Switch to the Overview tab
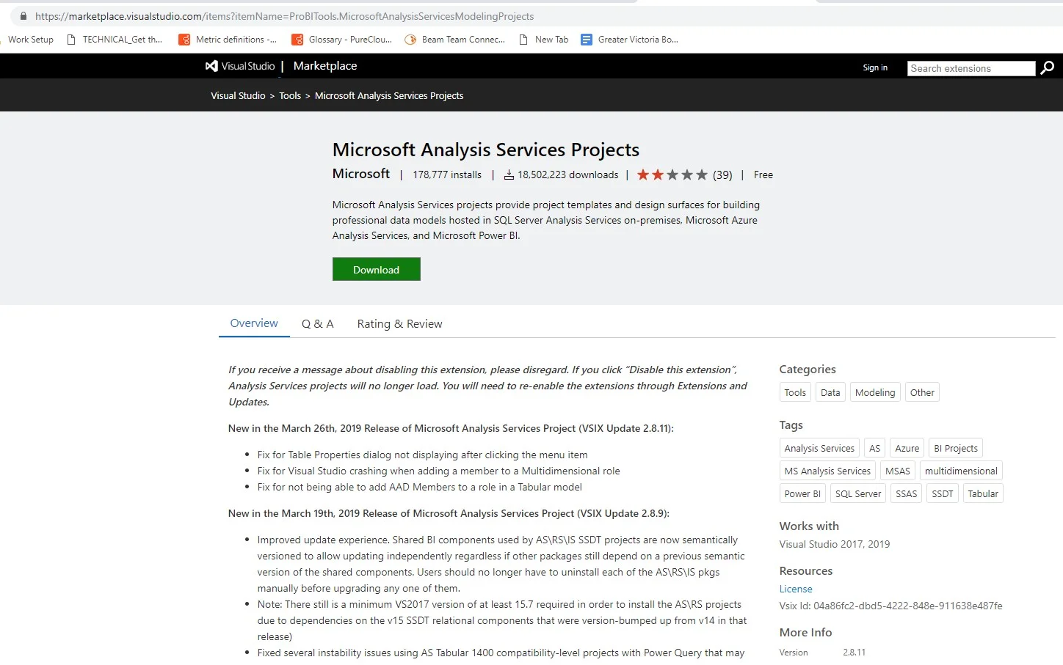This screenshot has width=1063, height=665. coord(254,323)
